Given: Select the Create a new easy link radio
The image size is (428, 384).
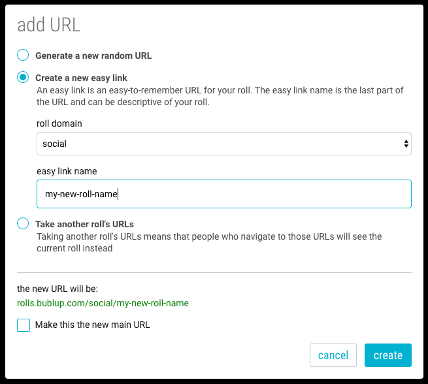Looking at the screenshot, I should coord(23,77).
